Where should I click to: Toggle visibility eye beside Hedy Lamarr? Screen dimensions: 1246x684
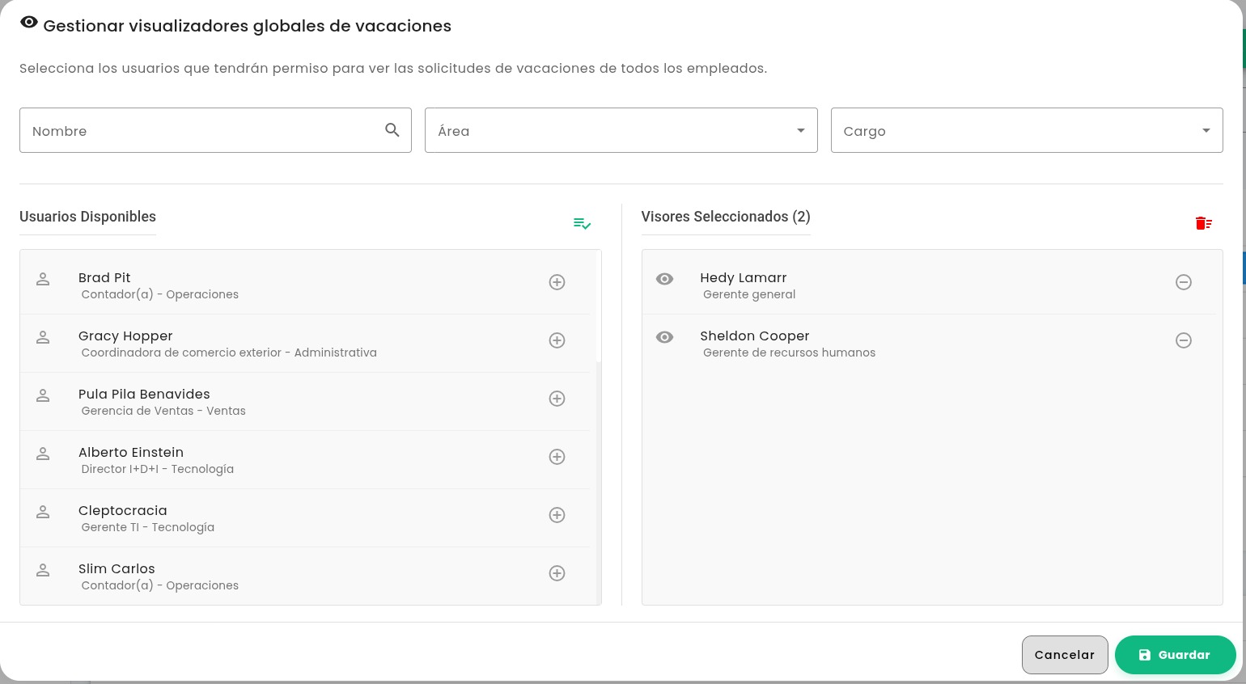(x=664, y=279)
